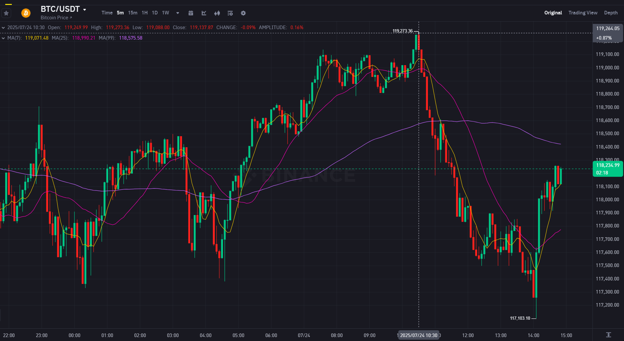Open the technical indicators chart icon
Image resolution: width=624 pixels, height=341 pixels.
pos(204,13)
